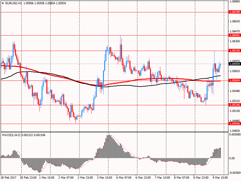Click the 3 Mar 15:00 time label

pyautogui.click(x=105, y=177)
